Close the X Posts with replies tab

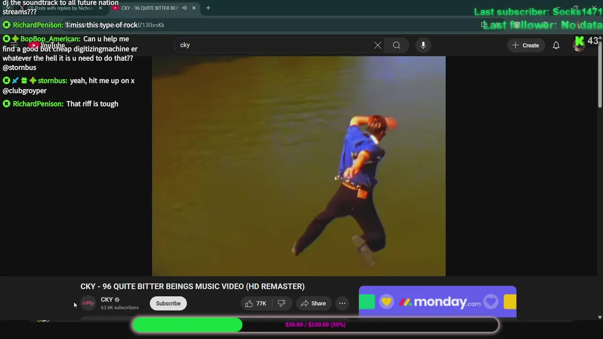pyautogui.click(x=100, y=8)
